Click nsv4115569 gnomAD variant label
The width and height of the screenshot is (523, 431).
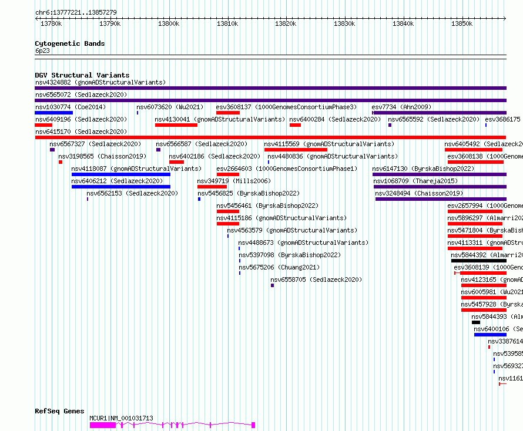pyautogui.click(x=329, y=144)
